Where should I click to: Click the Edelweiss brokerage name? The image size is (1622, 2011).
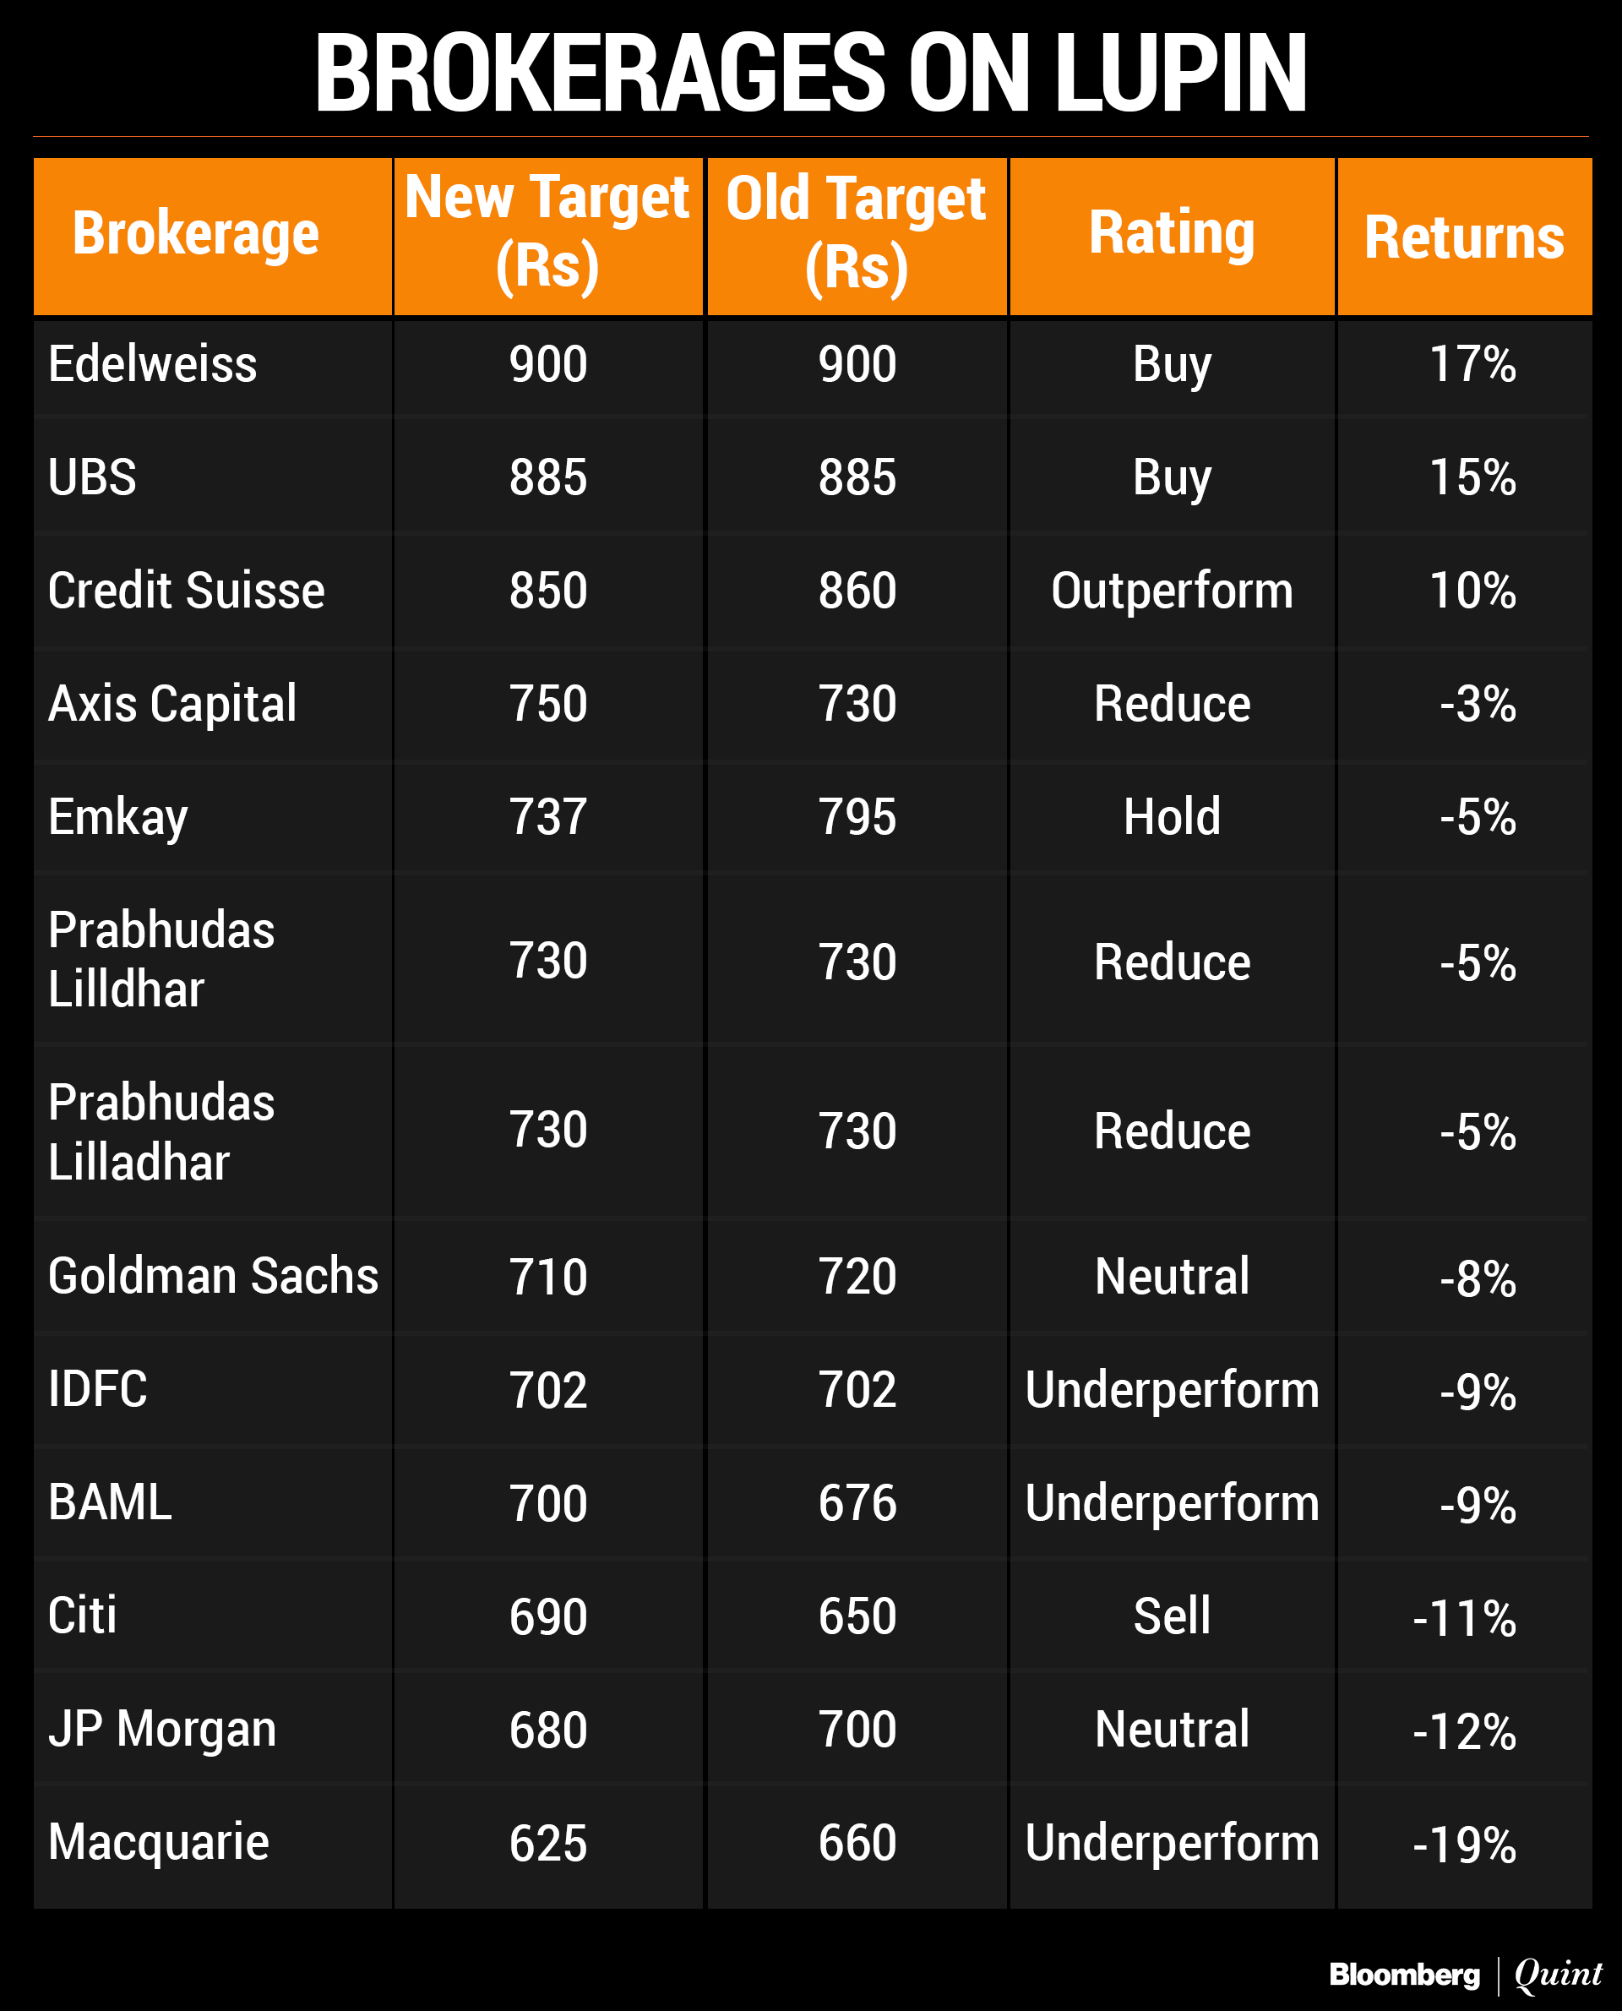tap(152, 363)
